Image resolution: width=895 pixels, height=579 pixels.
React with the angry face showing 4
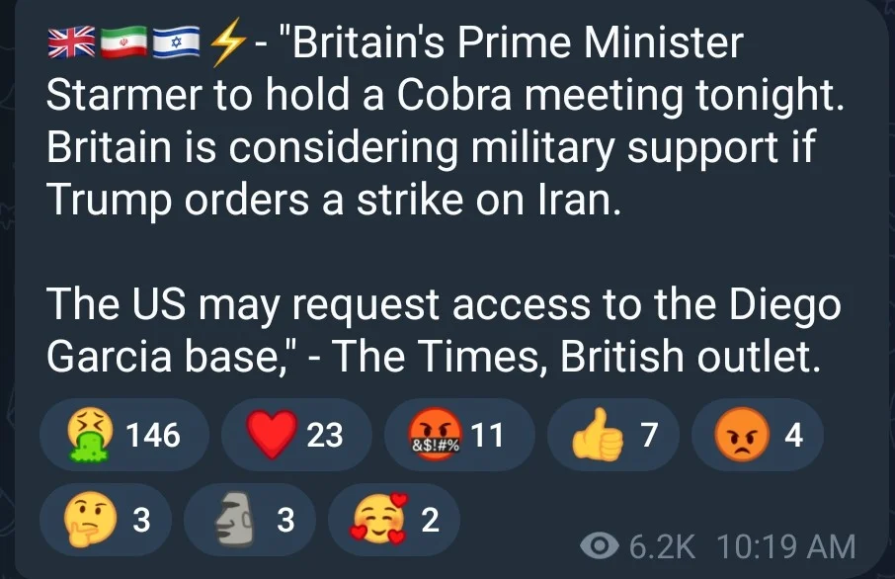(x=758, y=435)
